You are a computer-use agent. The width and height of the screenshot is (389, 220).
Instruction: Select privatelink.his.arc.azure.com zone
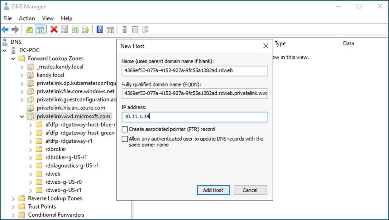pos(71,108)
